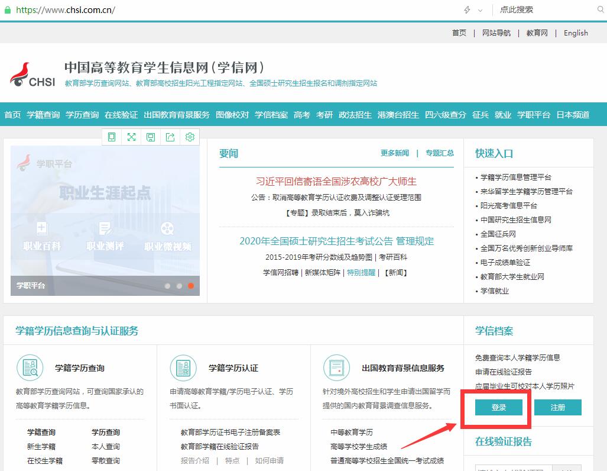
Task: Click the 考研百科 link
Action: [x=393, y=257]
